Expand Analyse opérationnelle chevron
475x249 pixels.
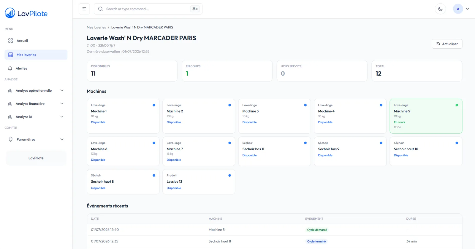62,91
